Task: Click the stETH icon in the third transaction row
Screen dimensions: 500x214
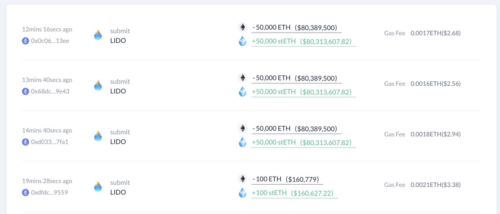Action: pyautogui.click(x=242, y=142)
